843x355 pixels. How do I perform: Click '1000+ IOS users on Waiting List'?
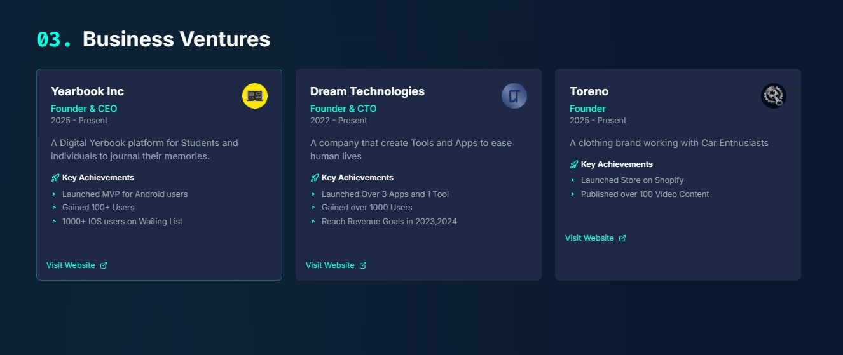[122, 222]
